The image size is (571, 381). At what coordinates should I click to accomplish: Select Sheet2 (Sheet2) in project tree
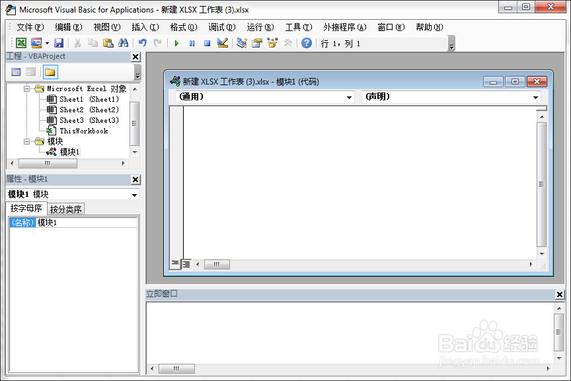(89, 110)
